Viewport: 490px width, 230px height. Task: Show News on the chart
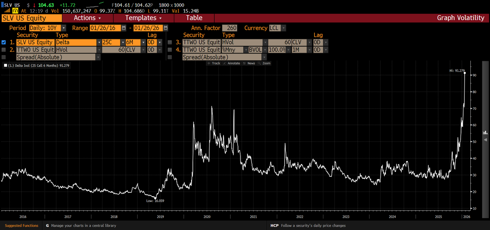[x=249, y=63]
